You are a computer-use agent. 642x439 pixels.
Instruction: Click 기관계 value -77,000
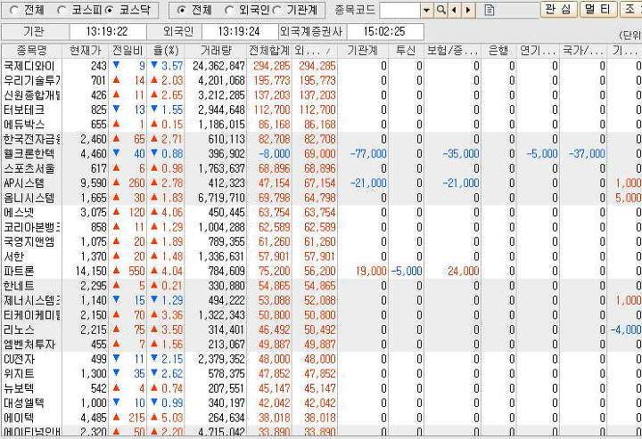pos(368,154)
